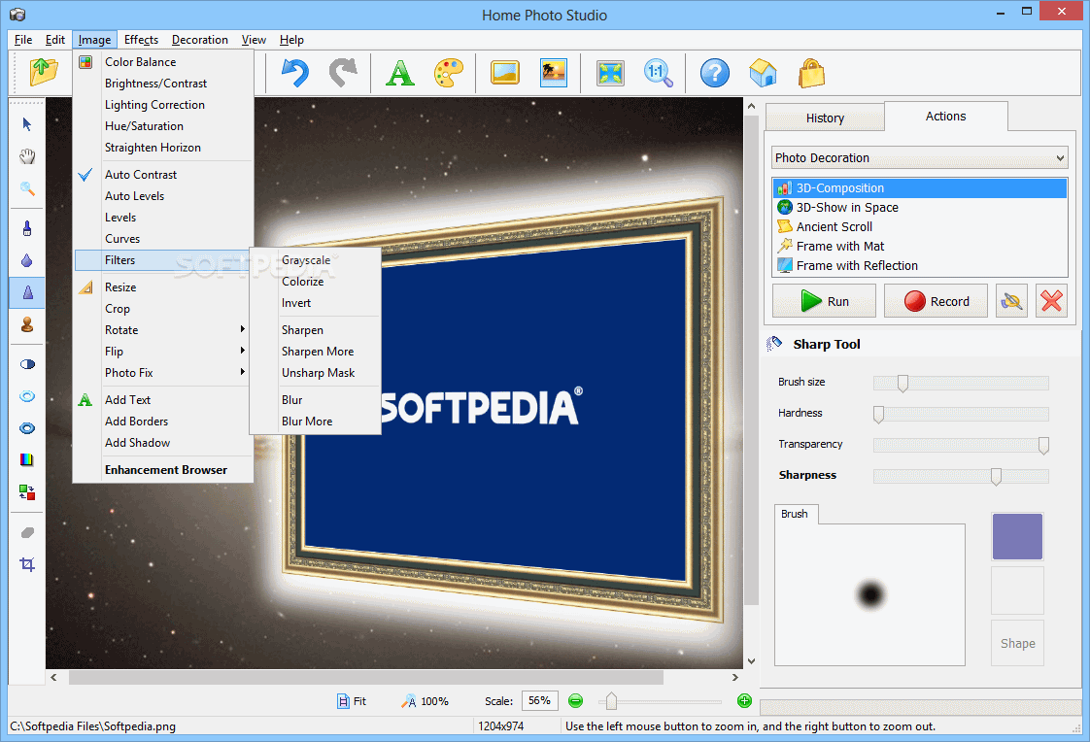The width and height of the screenshot is (1090, 742).
Task: Click the red X delete action button
Action: click(x=1051, y=301)
